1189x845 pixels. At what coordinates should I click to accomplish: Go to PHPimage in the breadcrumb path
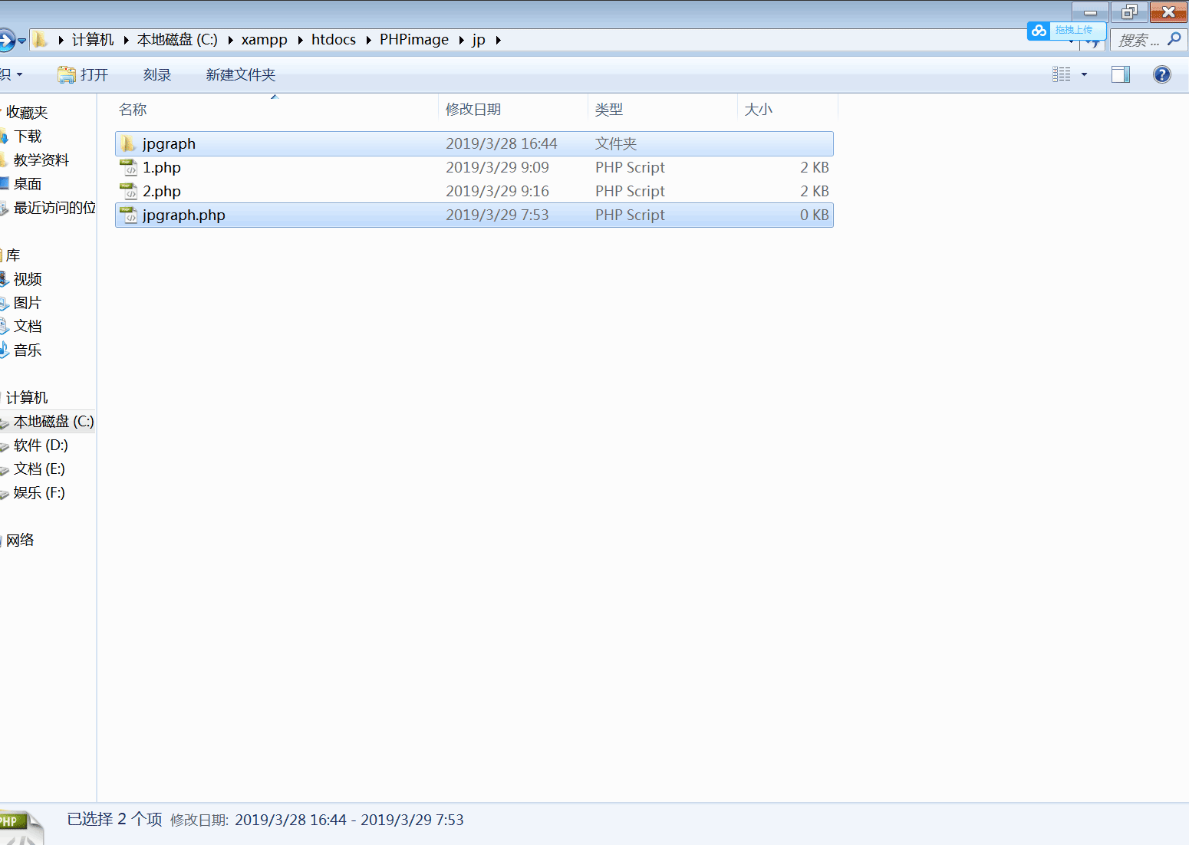point(413,40)
